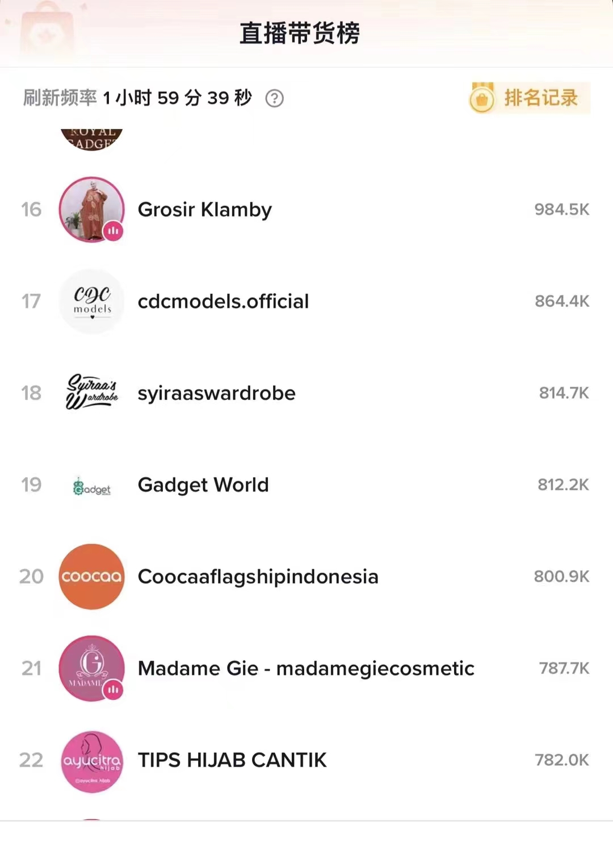Select the cdcmodels.official shop name
Screen dimensions: 613x843
(x=223, y=301)
